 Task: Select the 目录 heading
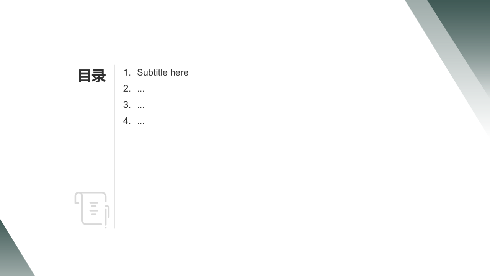(92, 76)
